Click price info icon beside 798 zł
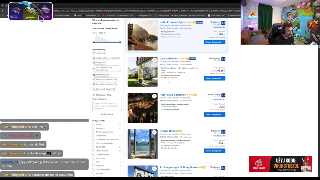 (x=224, y=71)
